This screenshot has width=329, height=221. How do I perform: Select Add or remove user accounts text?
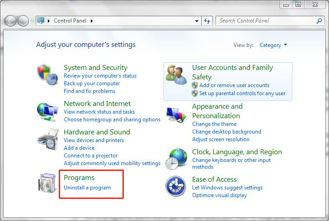click(x=234, y=85)
